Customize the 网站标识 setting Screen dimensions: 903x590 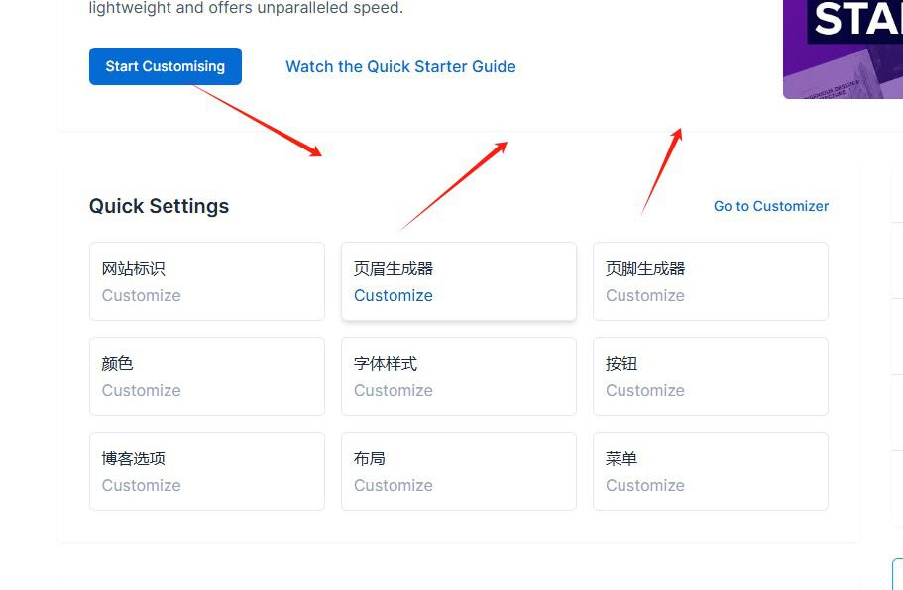point(141,296)
